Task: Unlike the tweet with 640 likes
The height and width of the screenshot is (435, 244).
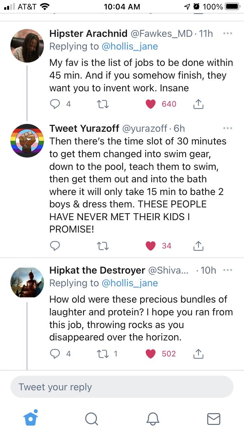Action: click(x=151, y=104)
